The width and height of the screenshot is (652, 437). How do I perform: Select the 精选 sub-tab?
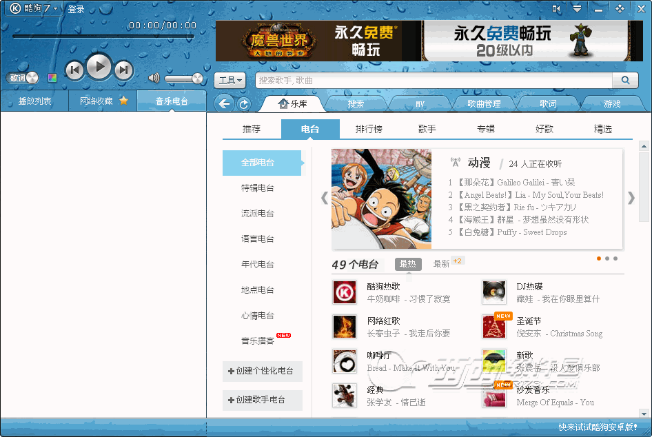click(603, 129)
